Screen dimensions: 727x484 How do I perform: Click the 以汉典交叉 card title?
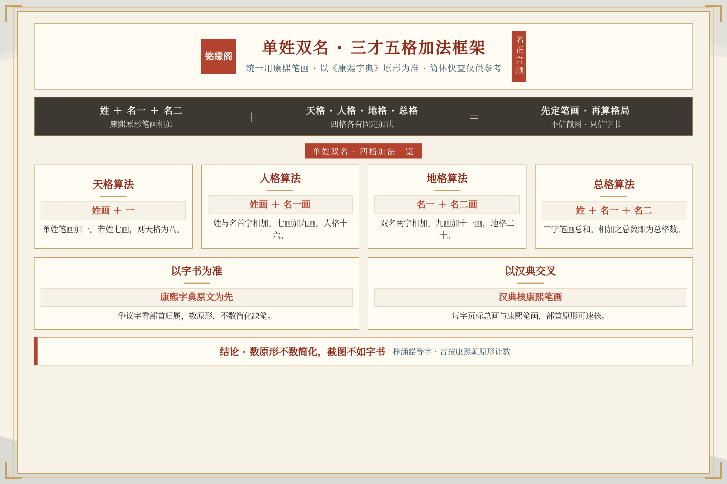[x=530, y=271]
